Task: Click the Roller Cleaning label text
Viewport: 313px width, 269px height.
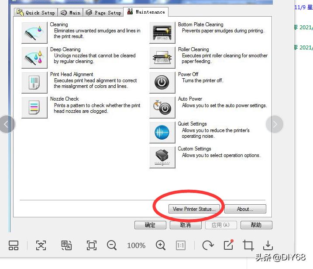Action: (193, 49)
